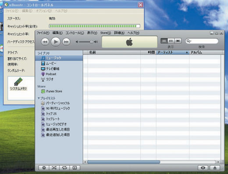Toggle the browser eye button

[203, 168]
